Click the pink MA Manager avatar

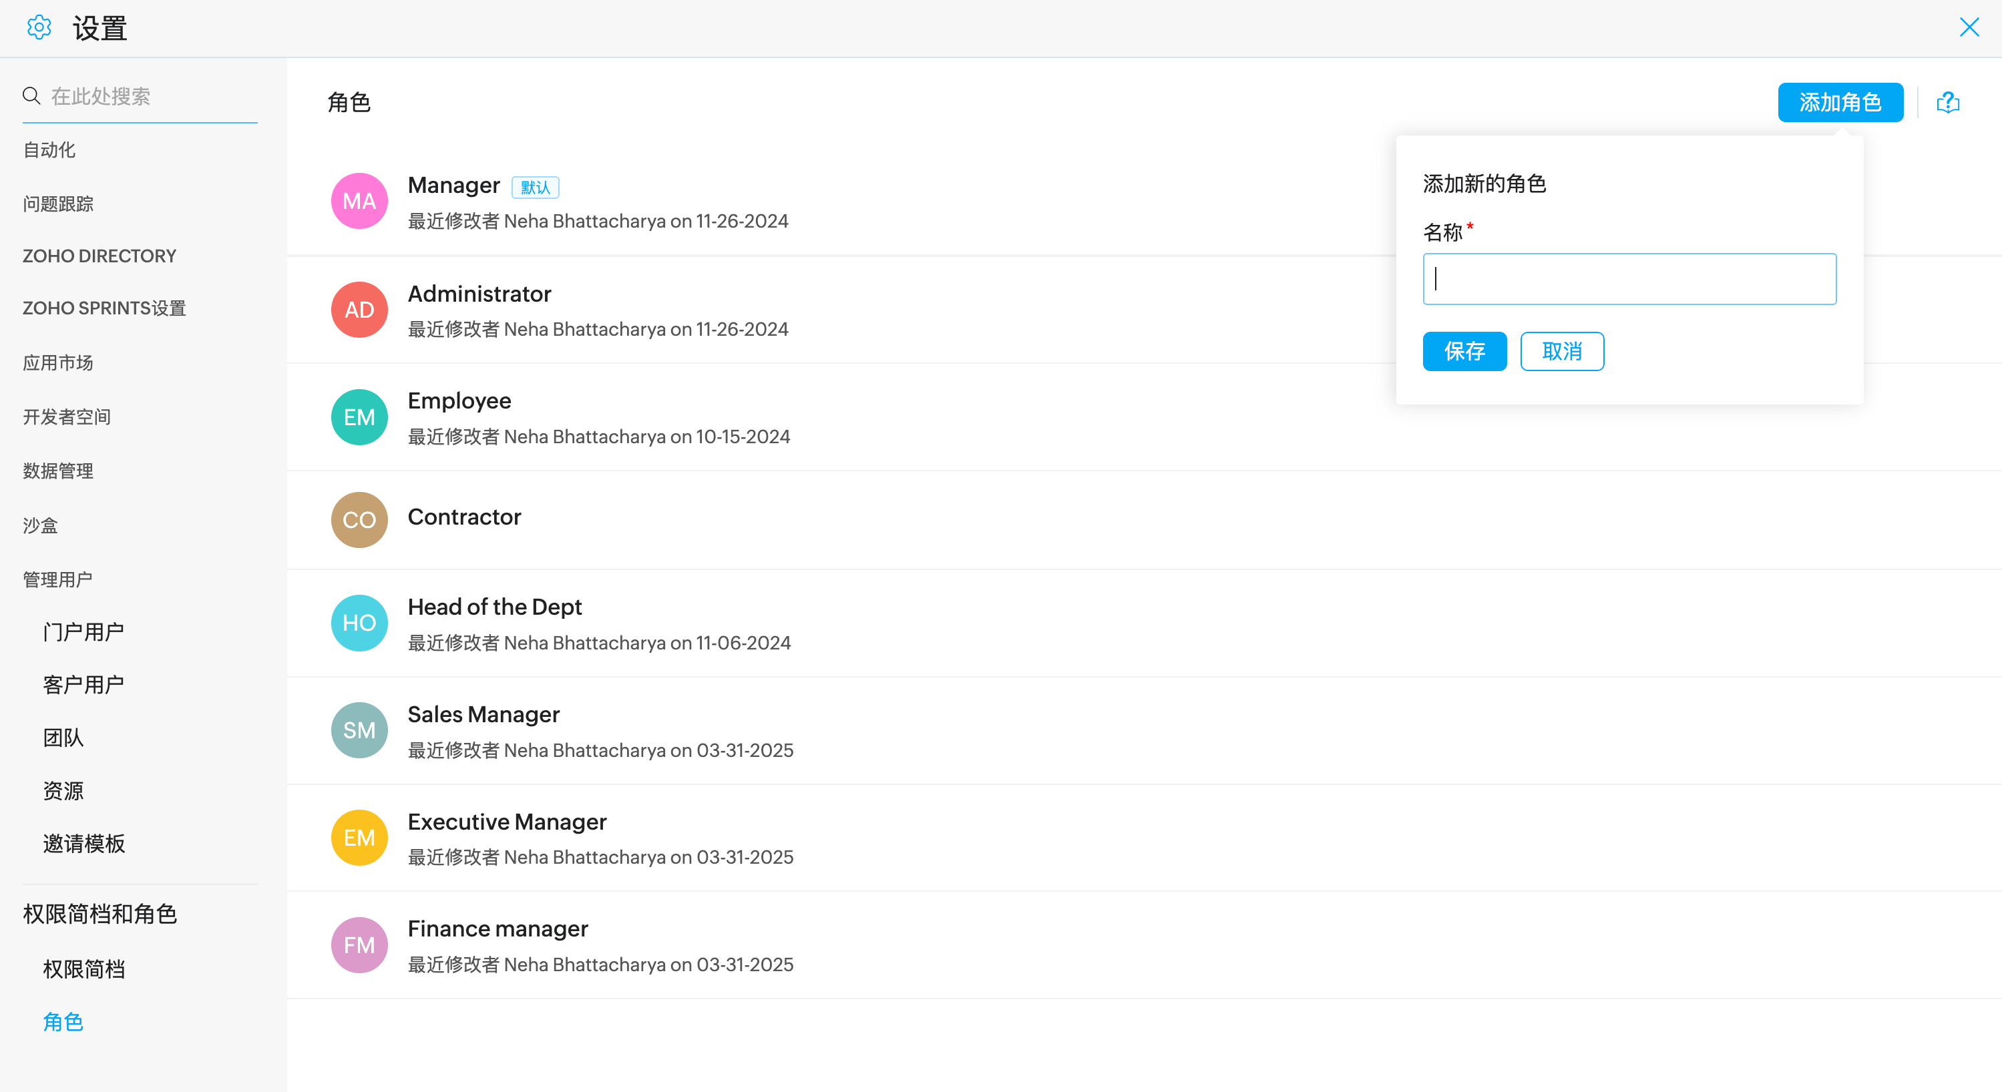click(x=359, y=201)
